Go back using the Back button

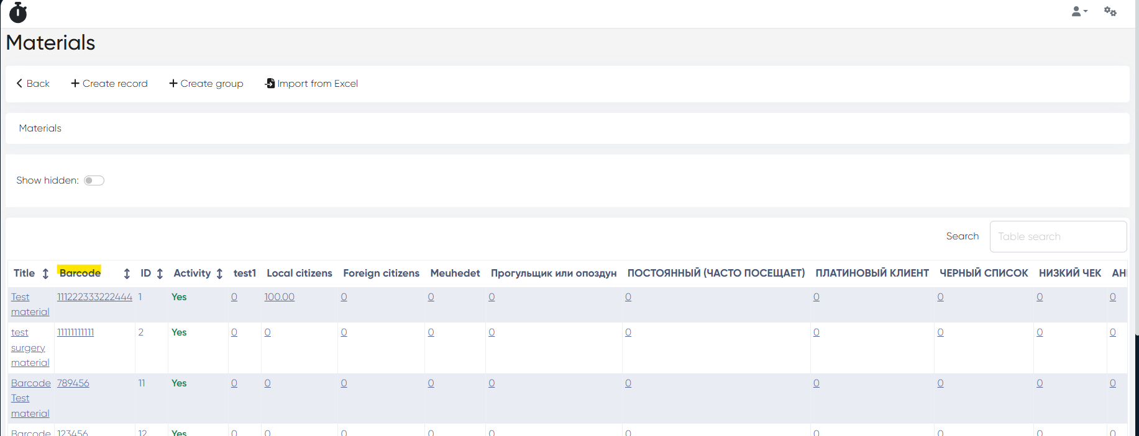coord(33,84)
